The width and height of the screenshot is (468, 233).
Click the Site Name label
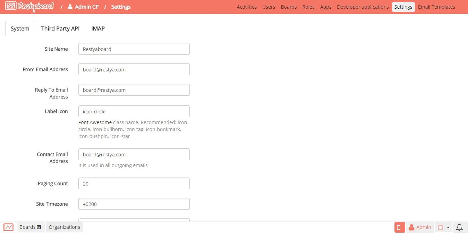56,49
